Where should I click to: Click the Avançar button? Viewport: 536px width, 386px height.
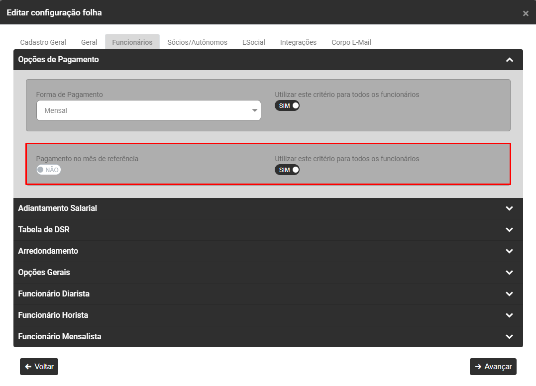point(493,367)
